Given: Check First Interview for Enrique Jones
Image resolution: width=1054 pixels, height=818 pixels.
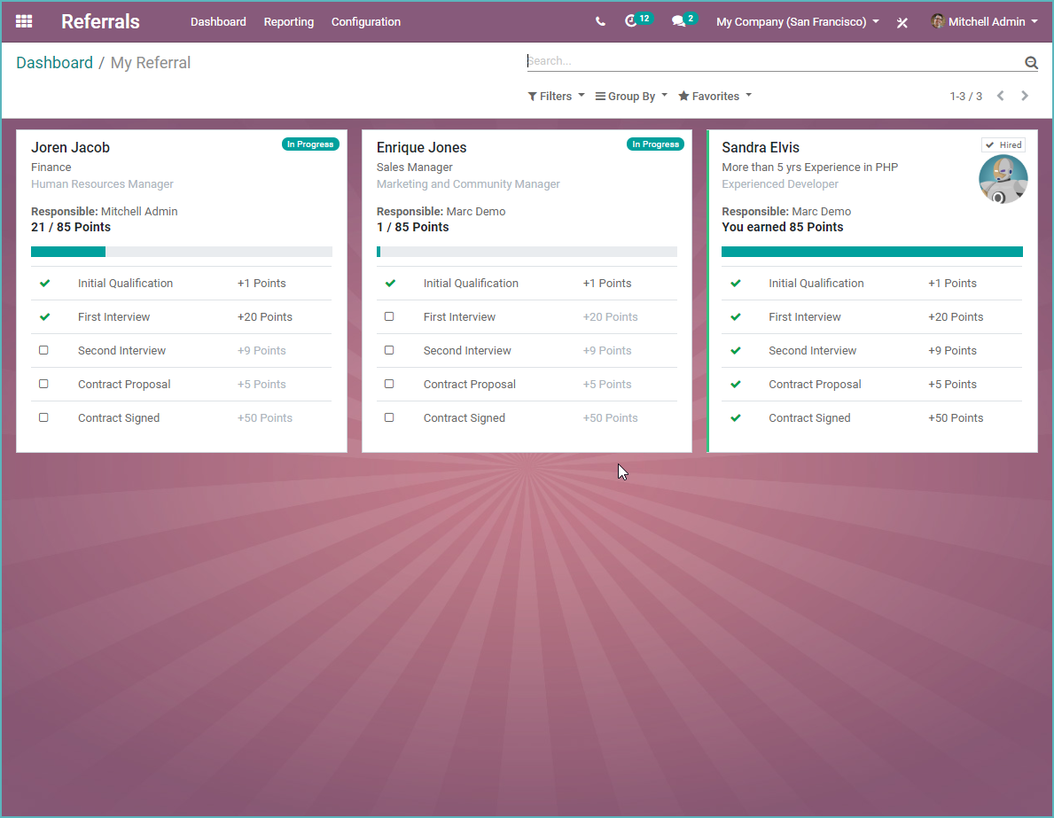Looking at the screenshot, I should coord(390,316).
